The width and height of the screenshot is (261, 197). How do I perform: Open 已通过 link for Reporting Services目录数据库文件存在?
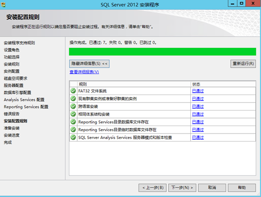(x=198, y=122)
